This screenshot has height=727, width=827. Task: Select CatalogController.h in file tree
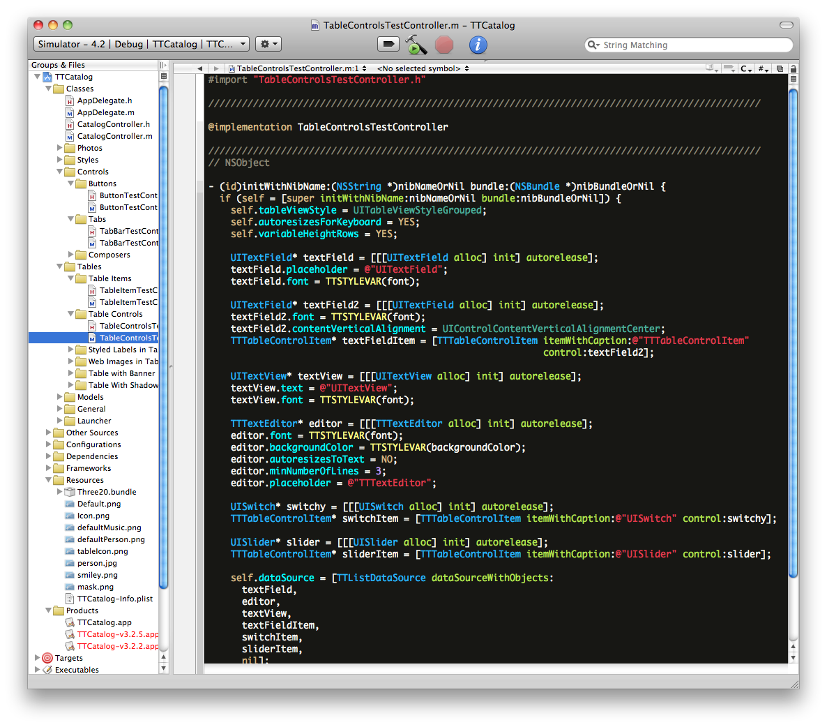pyautogui.click(x=114, y=124)
